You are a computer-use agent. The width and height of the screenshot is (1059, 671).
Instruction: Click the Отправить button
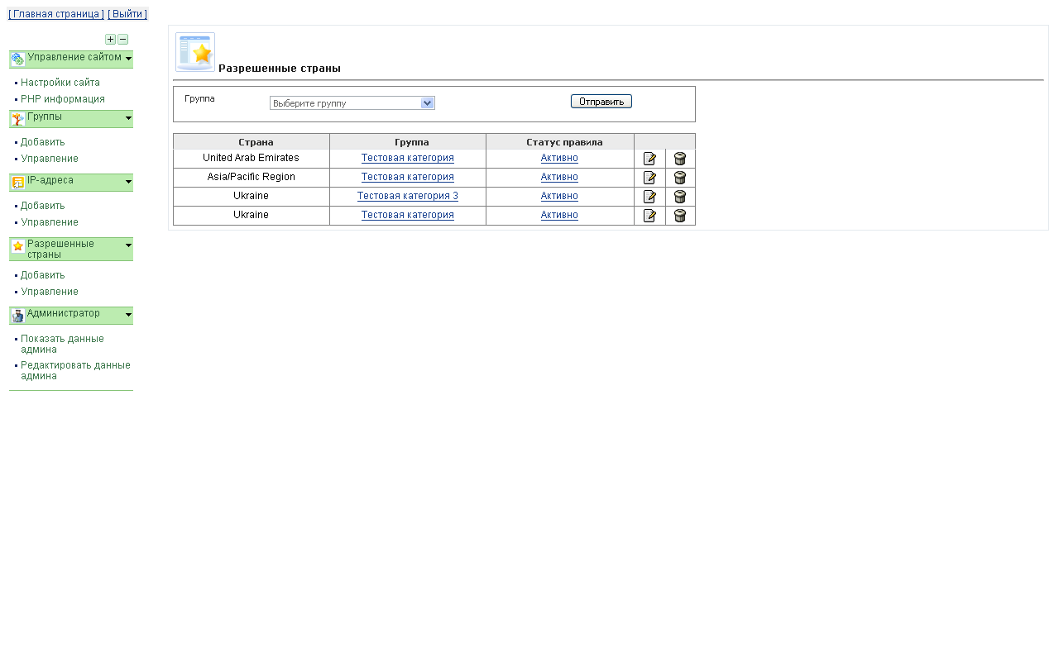click(x=601, y=102)
